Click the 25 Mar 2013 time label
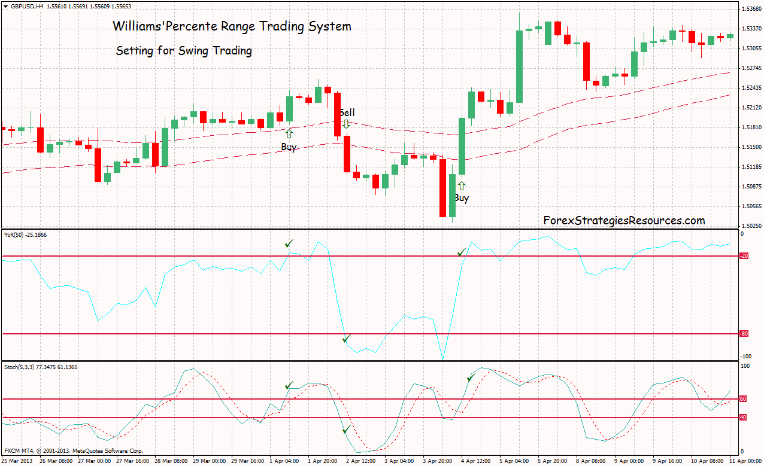The height and width of the screenshot is (466, 764). tap(17, 461)
